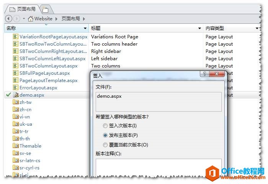Click the uk-ua folder icon

point(16,124)
